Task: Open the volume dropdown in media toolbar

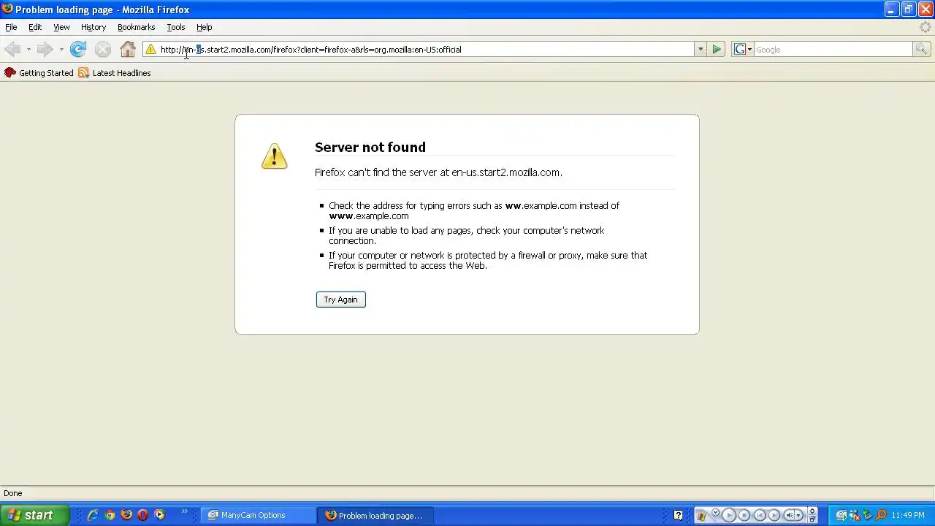Action: 798,515
